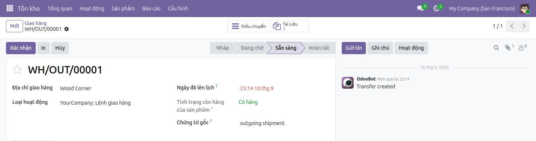Open the Hoạt động top menu
This screenshot has height=141, width=536.
tap(92, 8)
